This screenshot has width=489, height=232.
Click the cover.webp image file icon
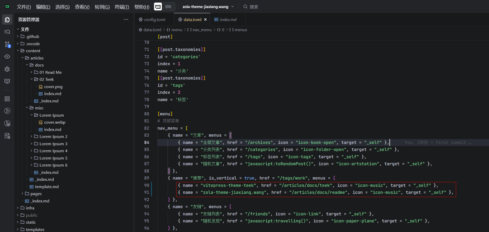[x=41, y=122]
